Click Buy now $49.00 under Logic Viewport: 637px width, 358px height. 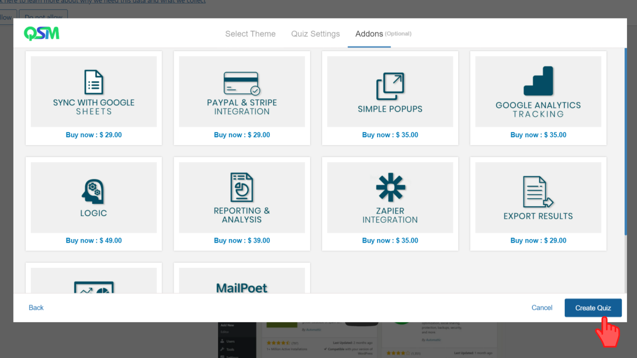point(94,240)
